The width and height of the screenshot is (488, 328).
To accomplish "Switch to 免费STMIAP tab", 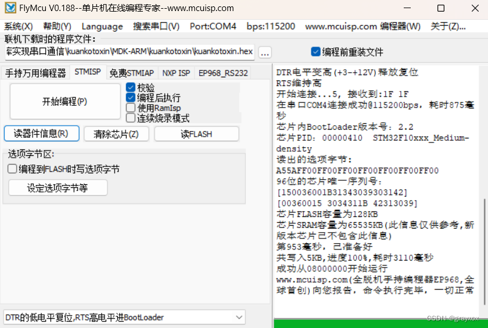I will click(132, 73).
